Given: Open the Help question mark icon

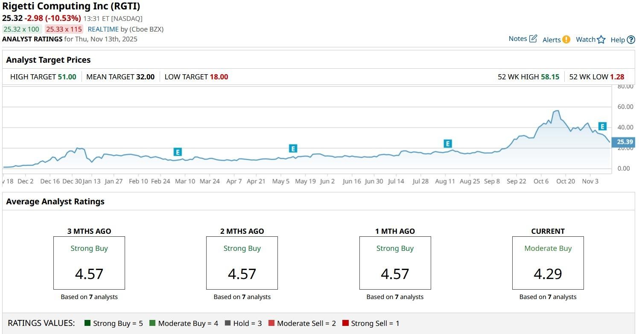Looking at the screenshot, I should tap(632, 40).
